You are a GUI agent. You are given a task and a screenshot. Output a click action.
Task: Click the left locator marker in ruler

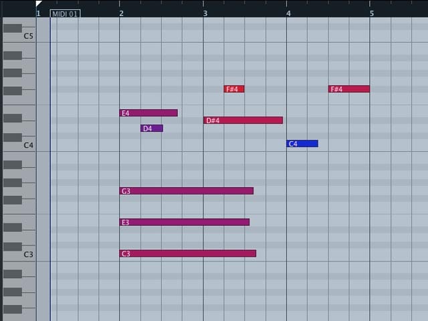(x=39, y=3)
